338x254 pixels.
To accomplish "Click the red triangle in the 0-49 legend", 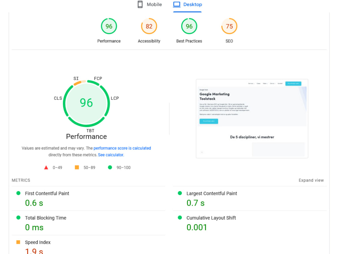I will click(46, 167).
